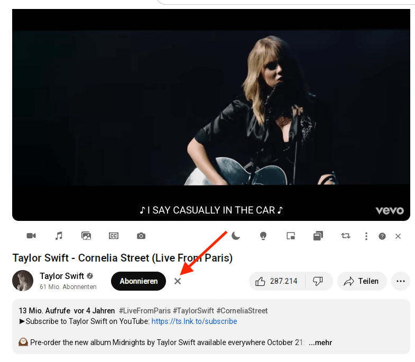Open the horizontal three-dot more actions menu
The height and width of the screenshot is (362, 415).
(401, 281)
